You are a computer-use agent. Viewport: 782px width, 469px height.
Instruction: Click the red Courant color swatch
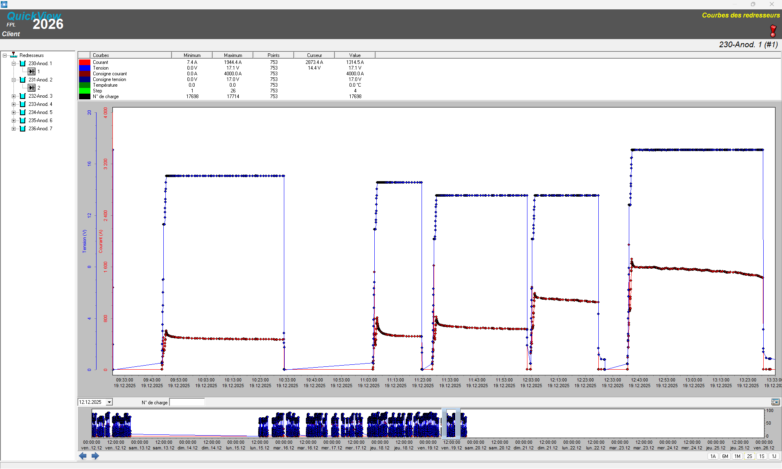point(84,62)
